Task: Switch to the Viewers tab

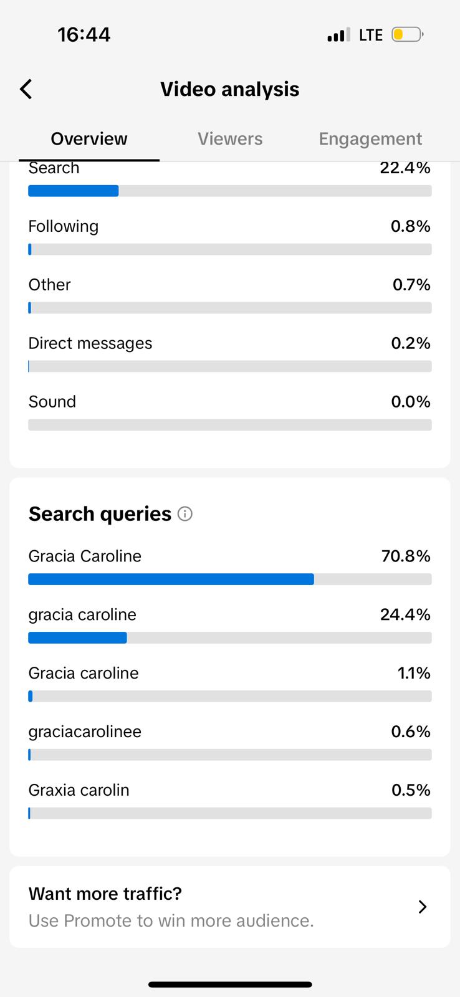Action: pos(230,138)
